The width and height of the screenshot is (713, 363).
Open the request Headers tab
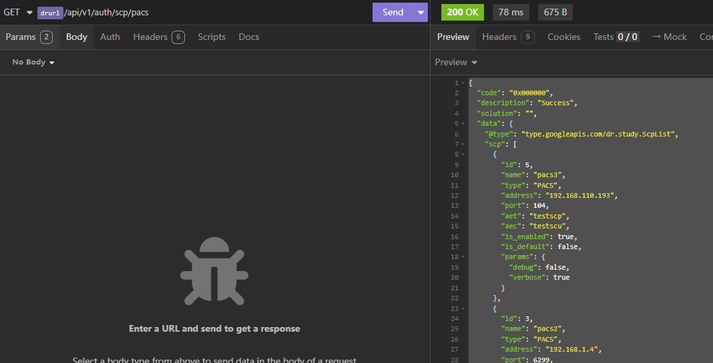(158, 37)
